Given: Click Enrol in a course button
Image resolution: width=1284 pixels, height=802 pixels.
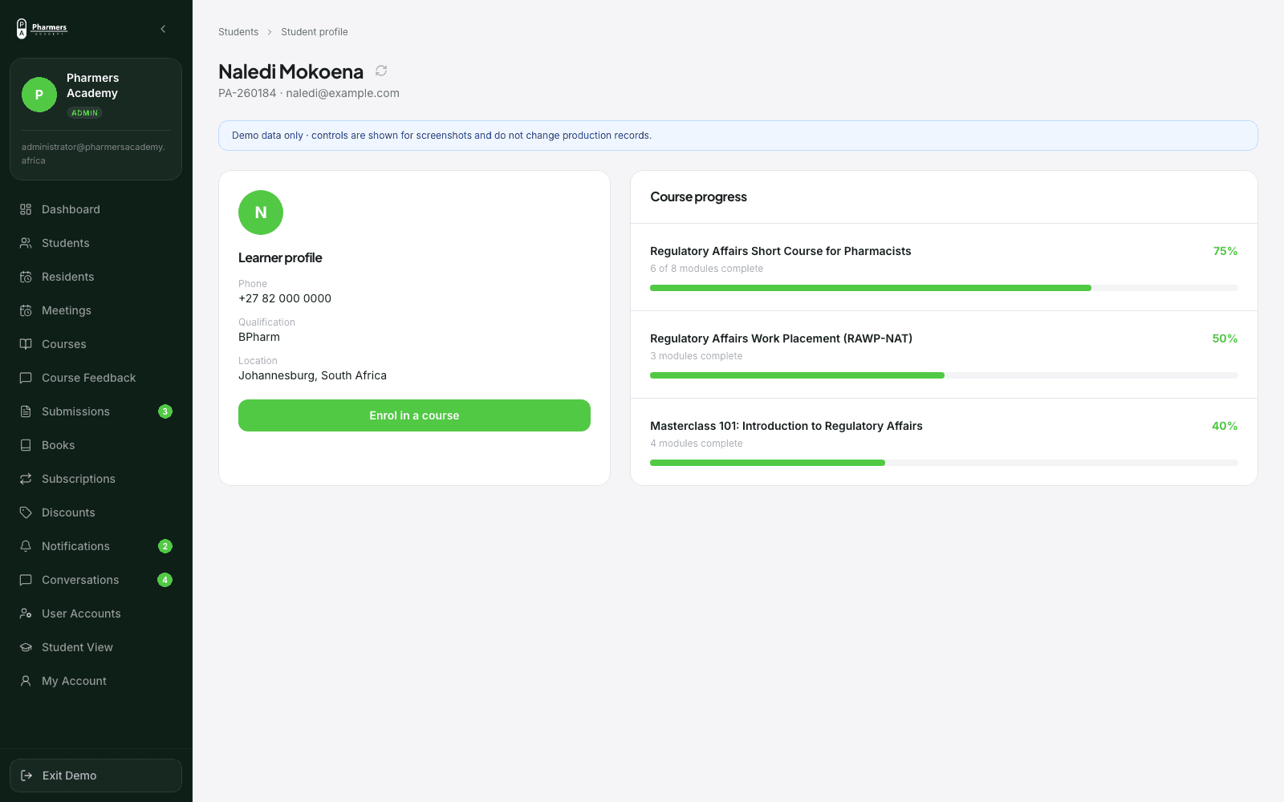Looking at the screenshot, I should (414, 415).
